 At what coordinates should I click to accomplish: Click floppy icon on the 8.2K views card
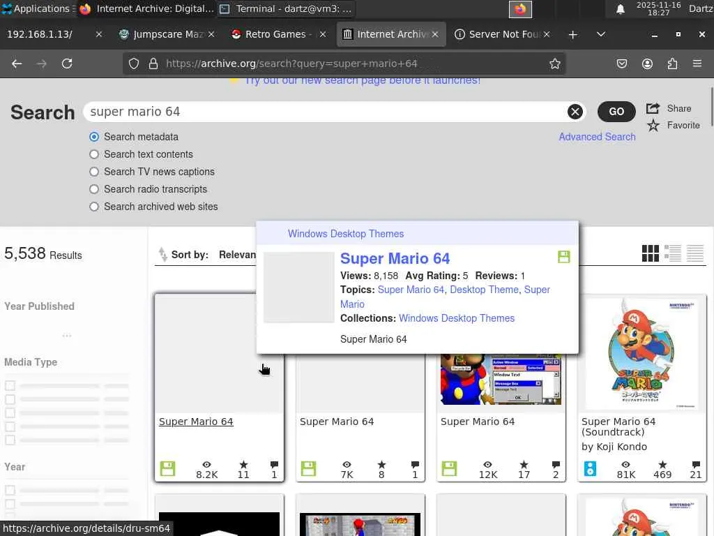click(x=167, y=468)
